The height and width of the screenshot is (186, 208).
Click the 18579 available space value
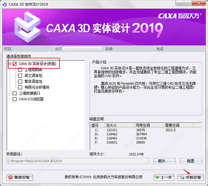pos(140,130)
